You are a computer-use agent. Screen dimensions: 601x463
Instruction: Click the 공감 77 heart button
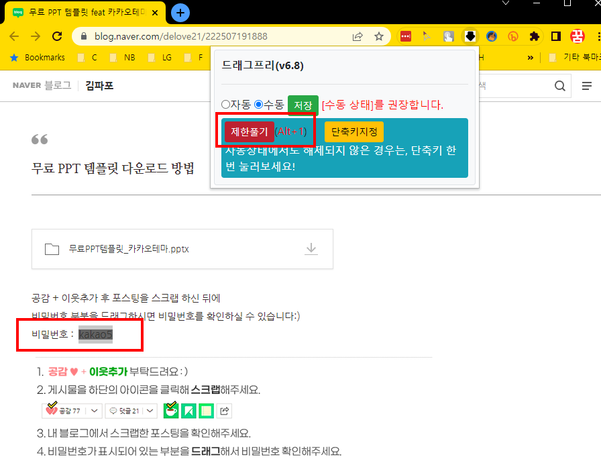coord(63,411)
